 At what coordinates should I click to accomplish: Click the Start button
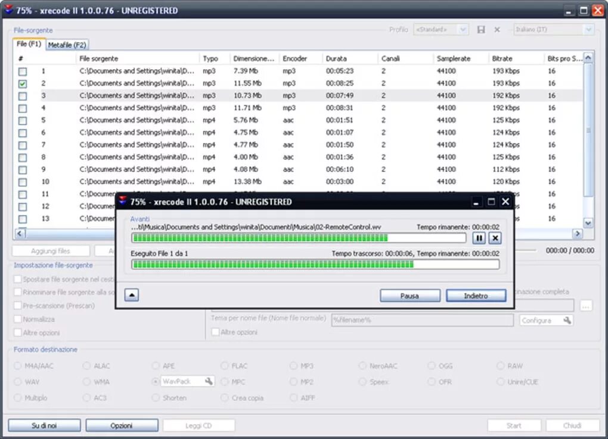514,425
